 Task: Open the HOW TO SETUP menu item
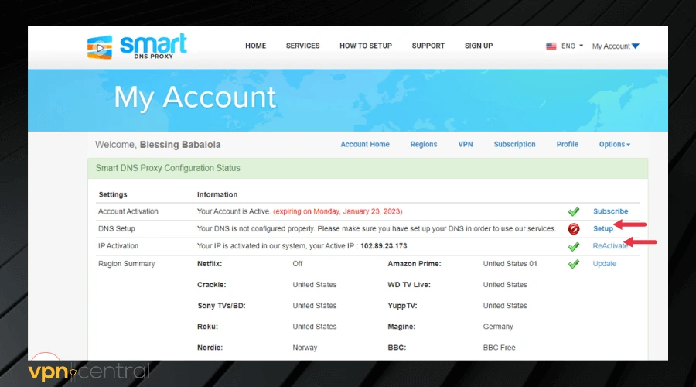pos(366,46)
